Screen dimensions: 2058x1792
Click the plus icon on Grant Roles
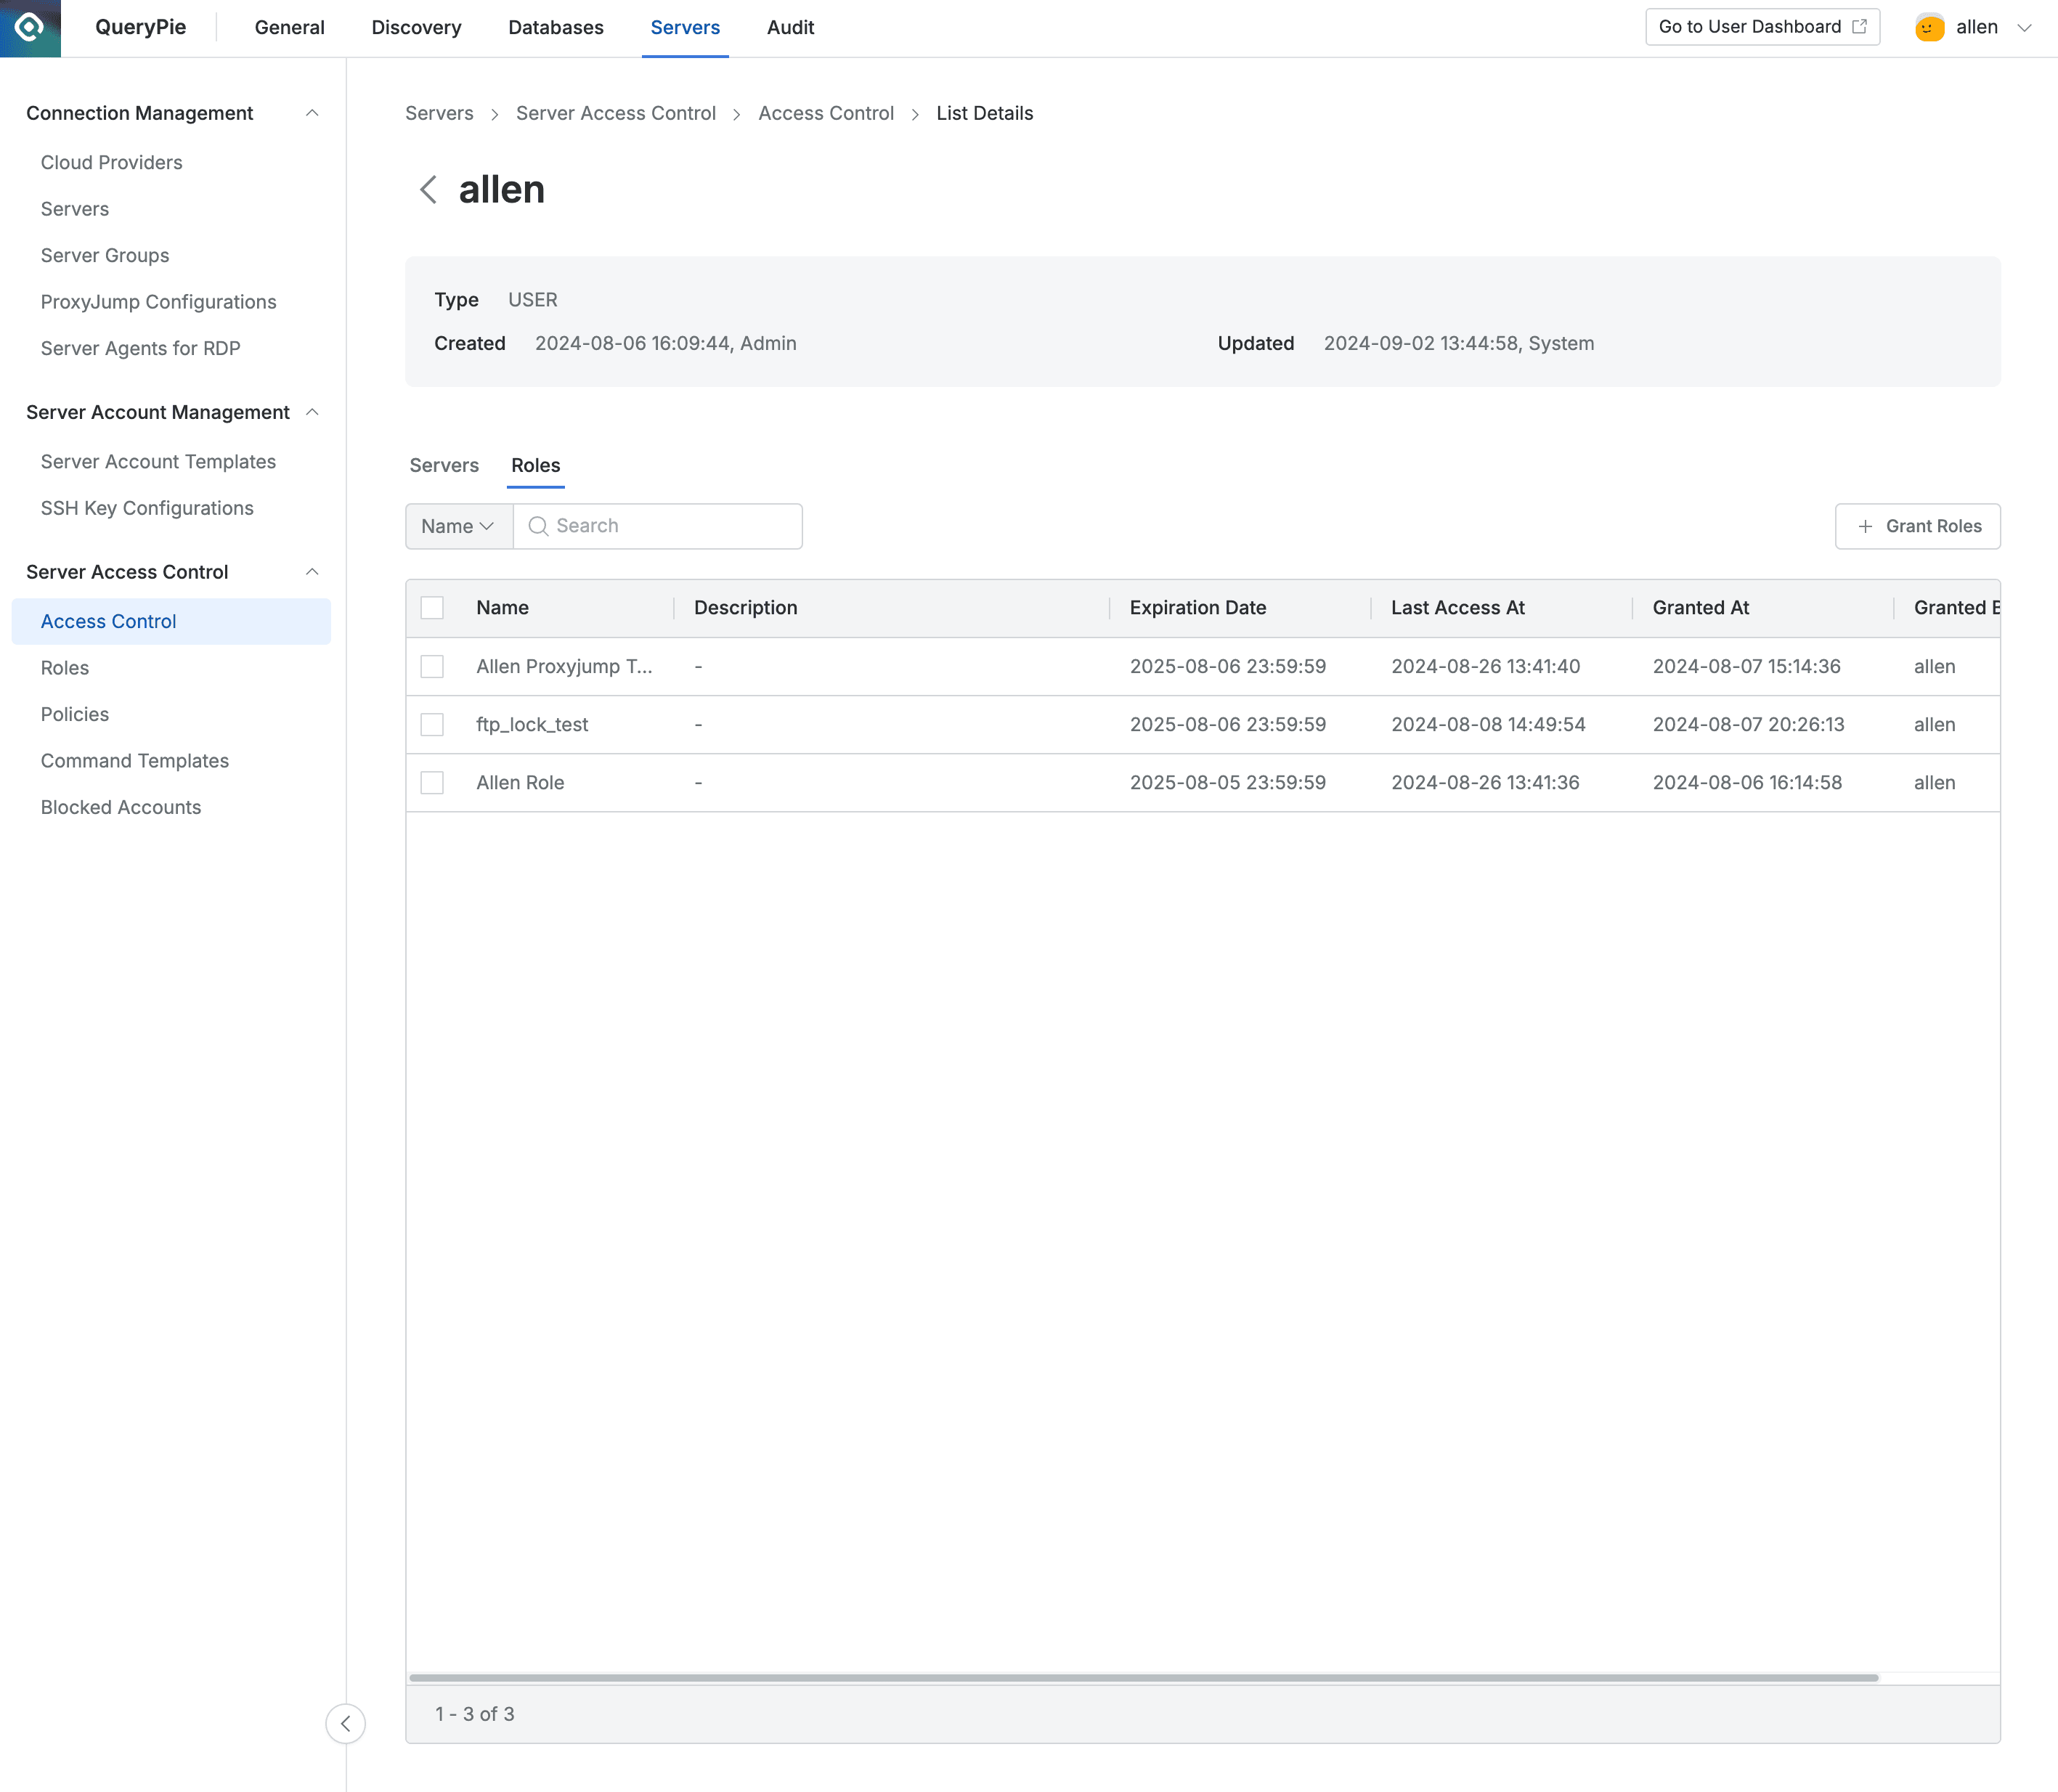[x=1864, y=525]
